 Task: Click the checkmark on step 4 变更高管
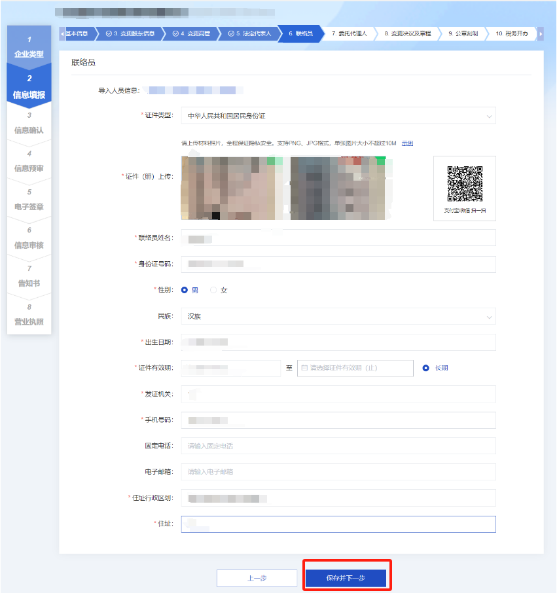click(x=175, y=33)
